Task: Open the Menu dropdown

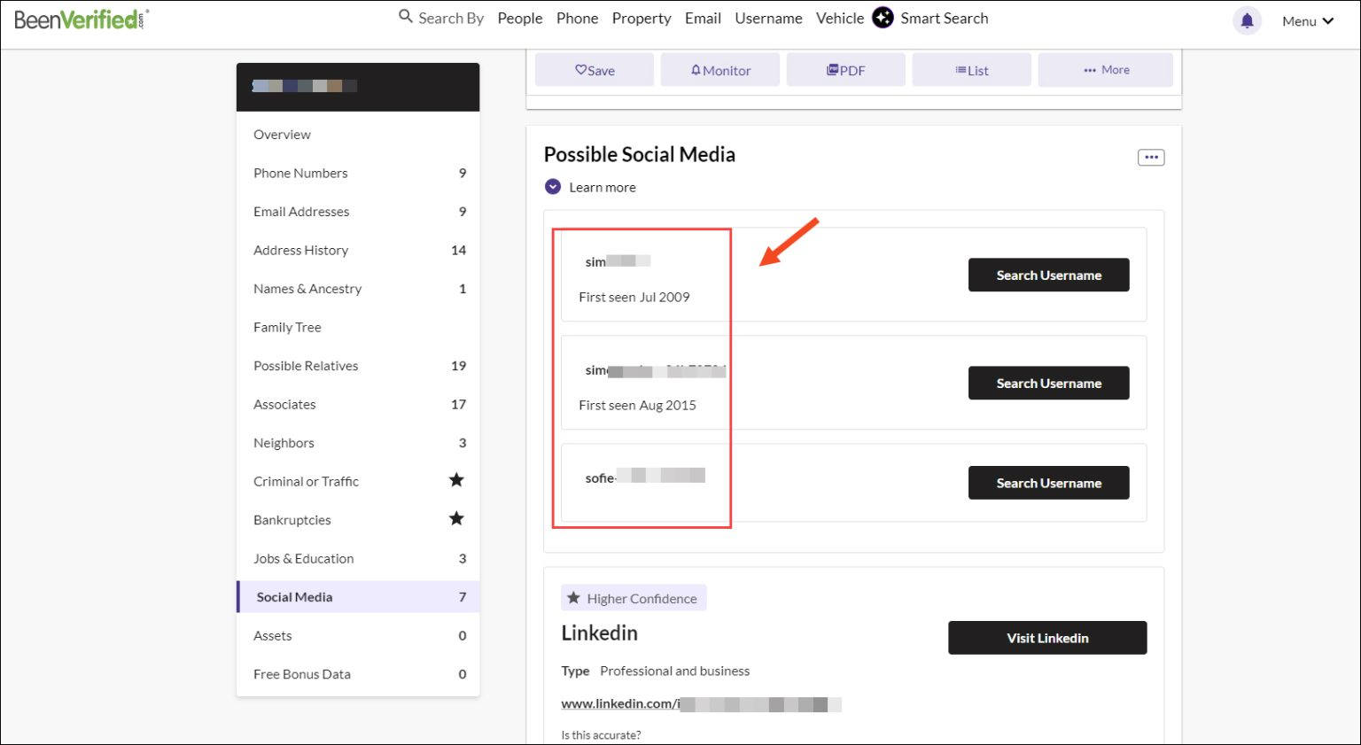Action: [x=1308, y=21]
